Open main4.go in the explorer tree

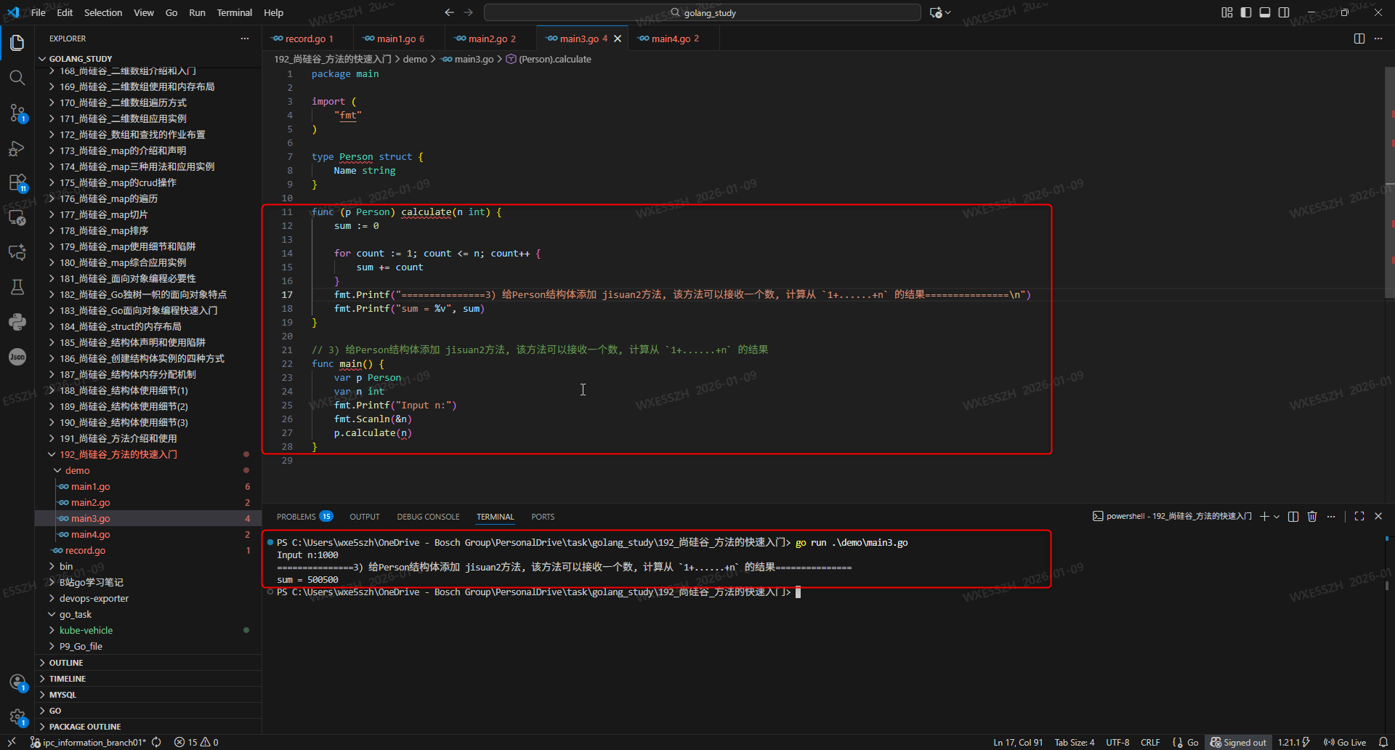(x=148, y=534)
